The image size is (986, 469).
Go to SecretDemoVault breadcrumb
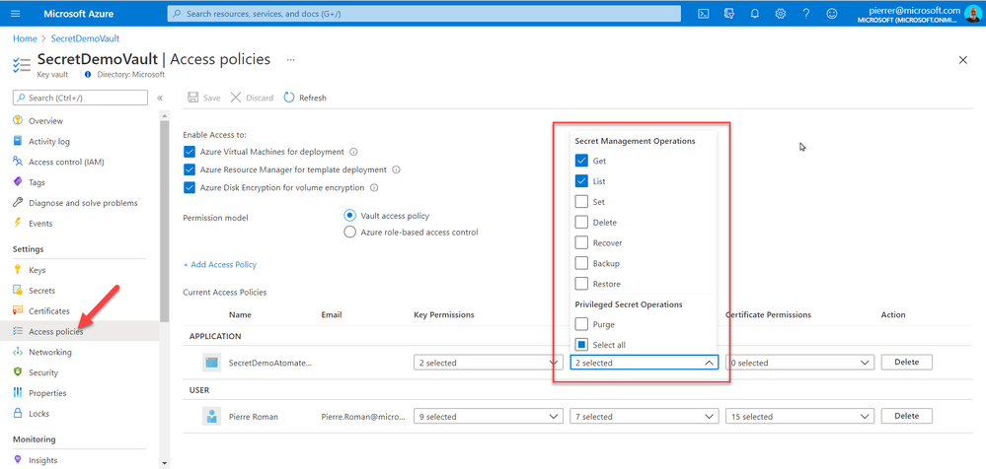pyautogui.click(x=85, y=38)
